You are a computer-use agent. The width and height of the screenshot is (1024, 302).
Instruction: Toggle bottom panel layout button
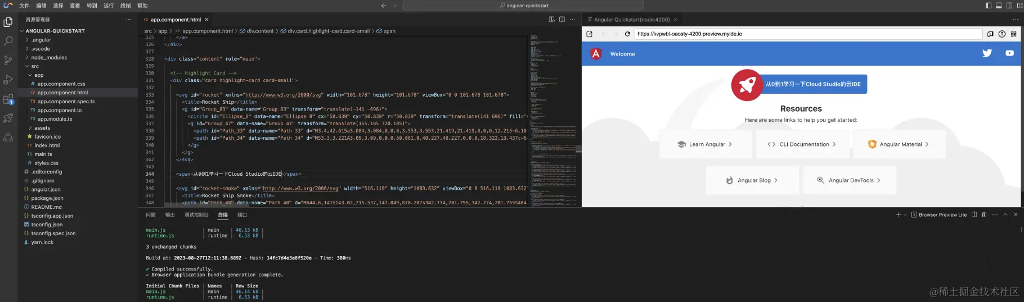point(999,6)
